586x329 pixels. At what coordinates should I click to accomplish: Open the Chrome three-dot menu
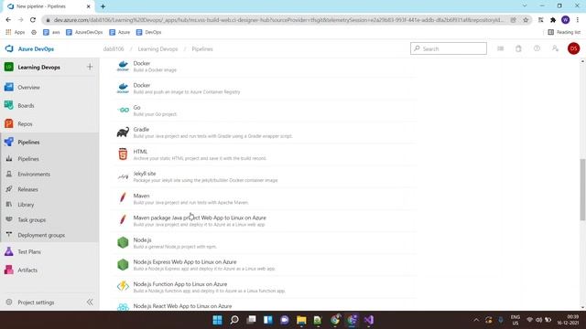click(578, 20)
